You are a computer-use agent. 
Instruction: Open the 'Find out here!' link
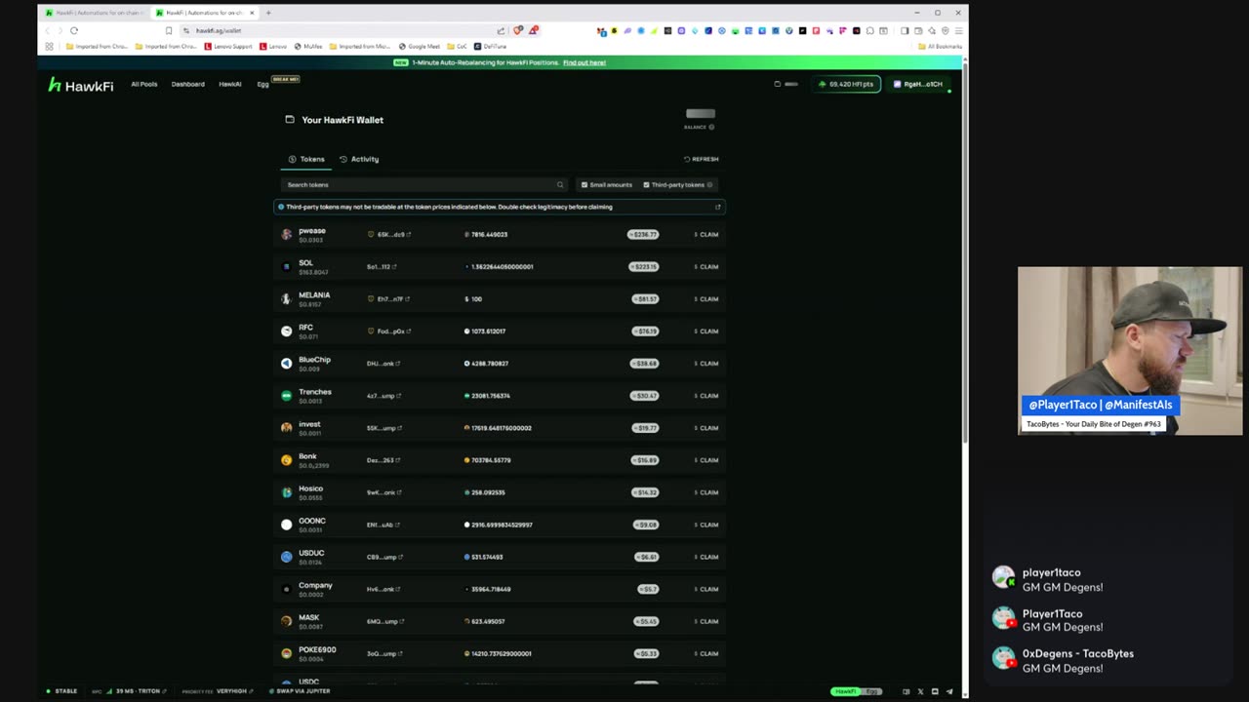point(584,62)
